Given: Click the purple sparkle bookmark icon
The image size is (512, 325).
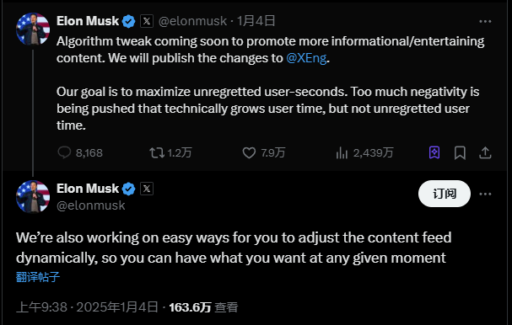Looking at the screenshot, I should point(434,152).
